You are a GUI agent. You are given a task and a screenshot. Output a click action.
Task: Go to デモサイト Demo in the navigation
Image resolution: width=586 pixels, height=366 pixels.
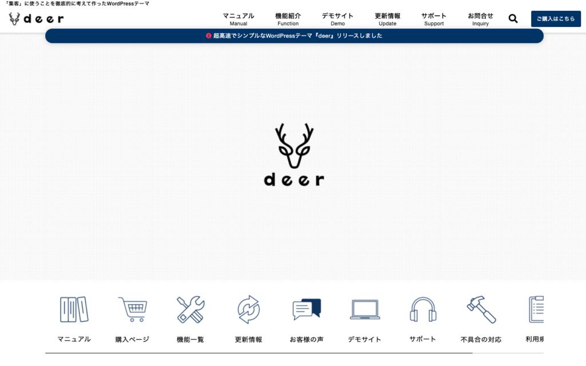point(338,19)
